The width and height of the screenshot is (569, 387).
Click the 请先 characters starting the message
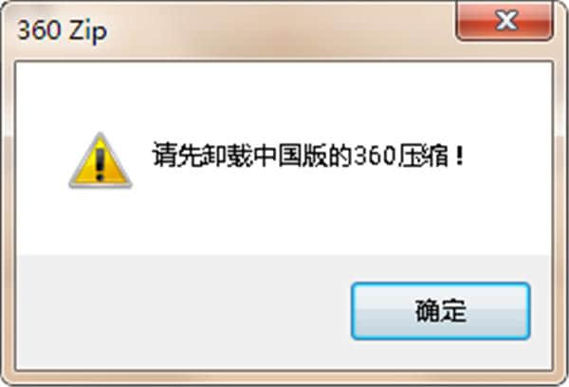point(176,157)
